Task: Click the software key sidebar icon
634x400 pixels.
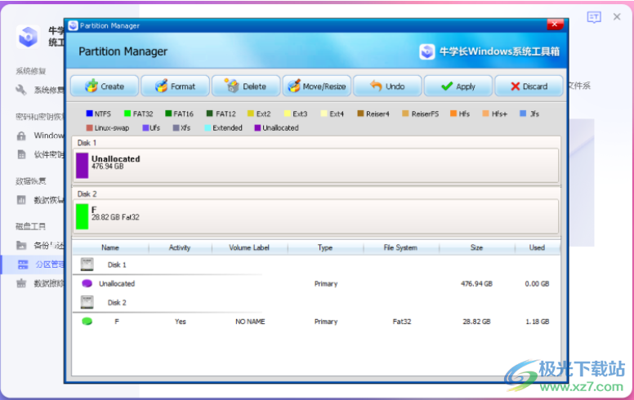Action: pyautogui.click(x=21, y=154)
